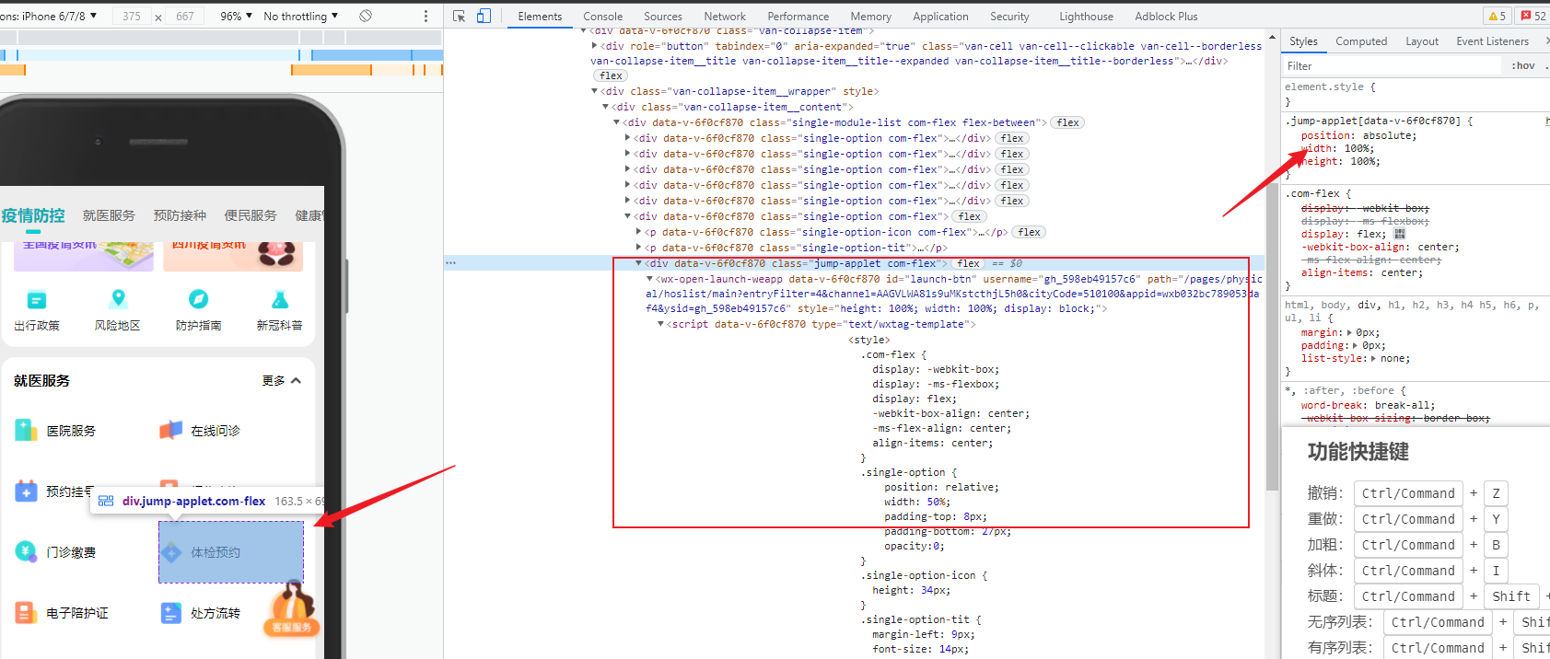This screenshot has height=659, width=1550.
Task: Tap the 出行政策 icon
Action: click(x=37, y=300)
